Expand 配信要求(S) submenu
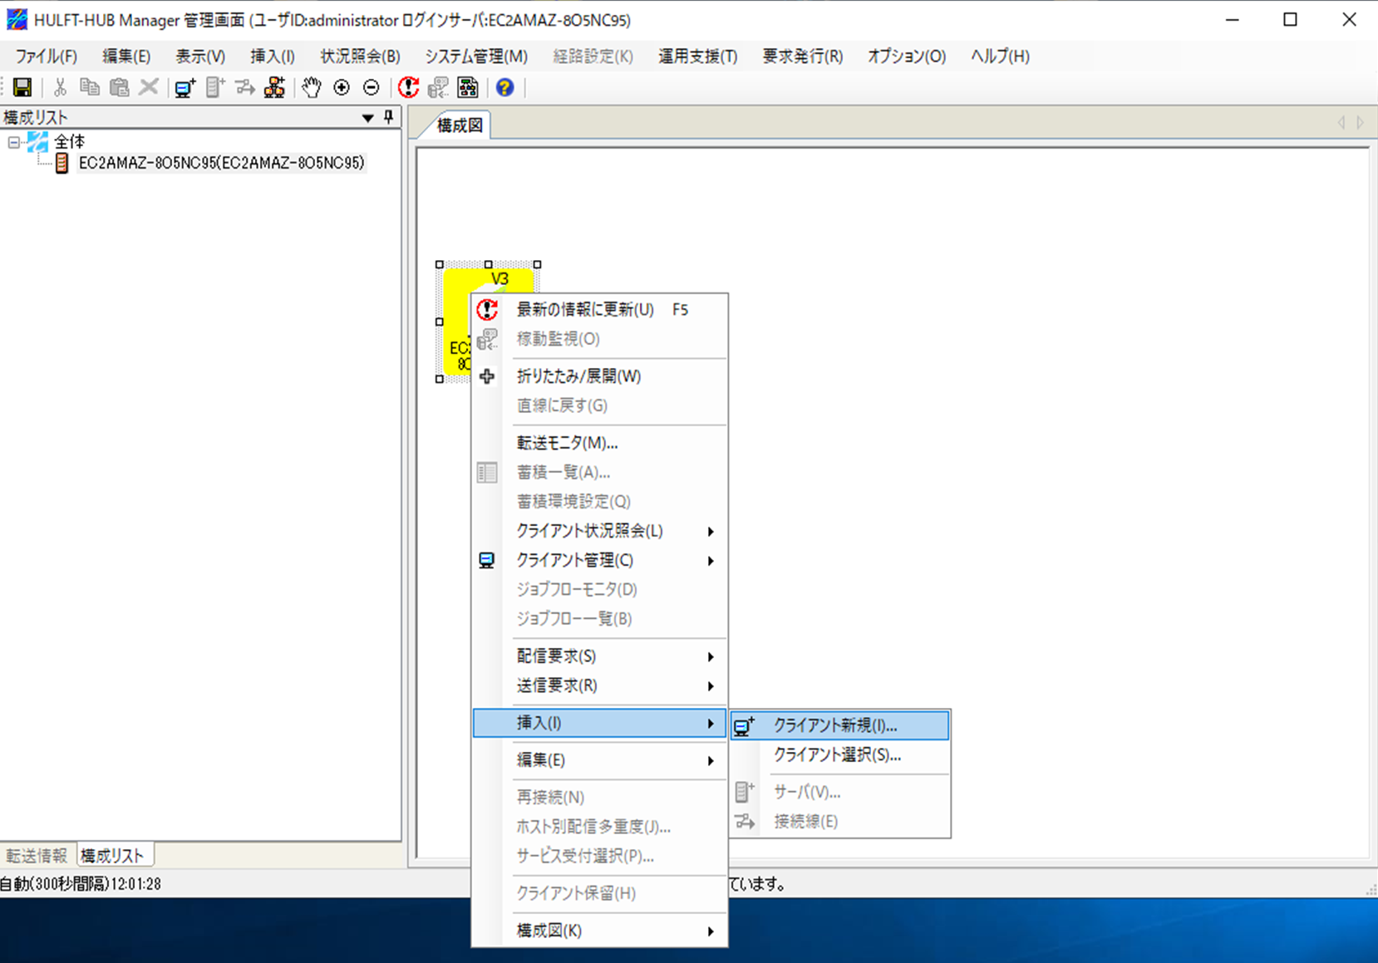 tap(599, 656)
